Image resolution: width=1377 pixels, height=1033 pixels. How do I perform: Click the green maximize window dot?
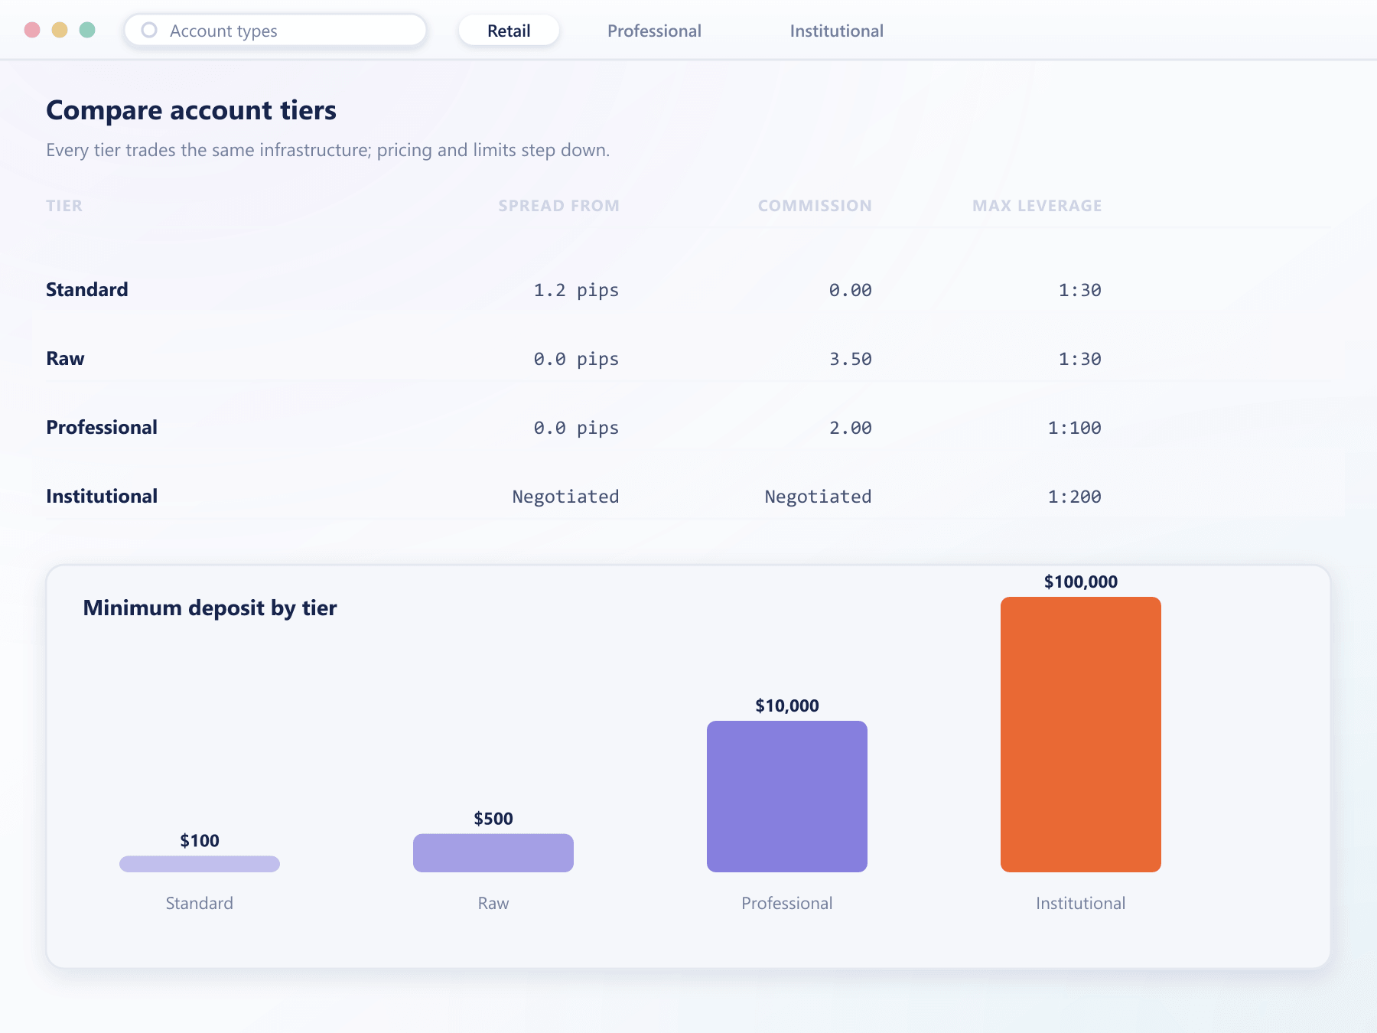87,30
